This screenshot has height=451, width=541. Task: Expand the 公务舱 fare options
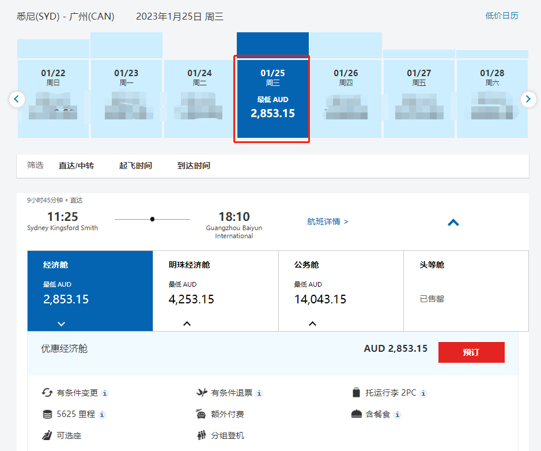pos(312,324)
